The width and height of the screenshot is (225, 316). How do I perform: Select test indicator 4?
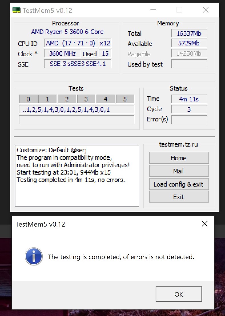point(106,99)
